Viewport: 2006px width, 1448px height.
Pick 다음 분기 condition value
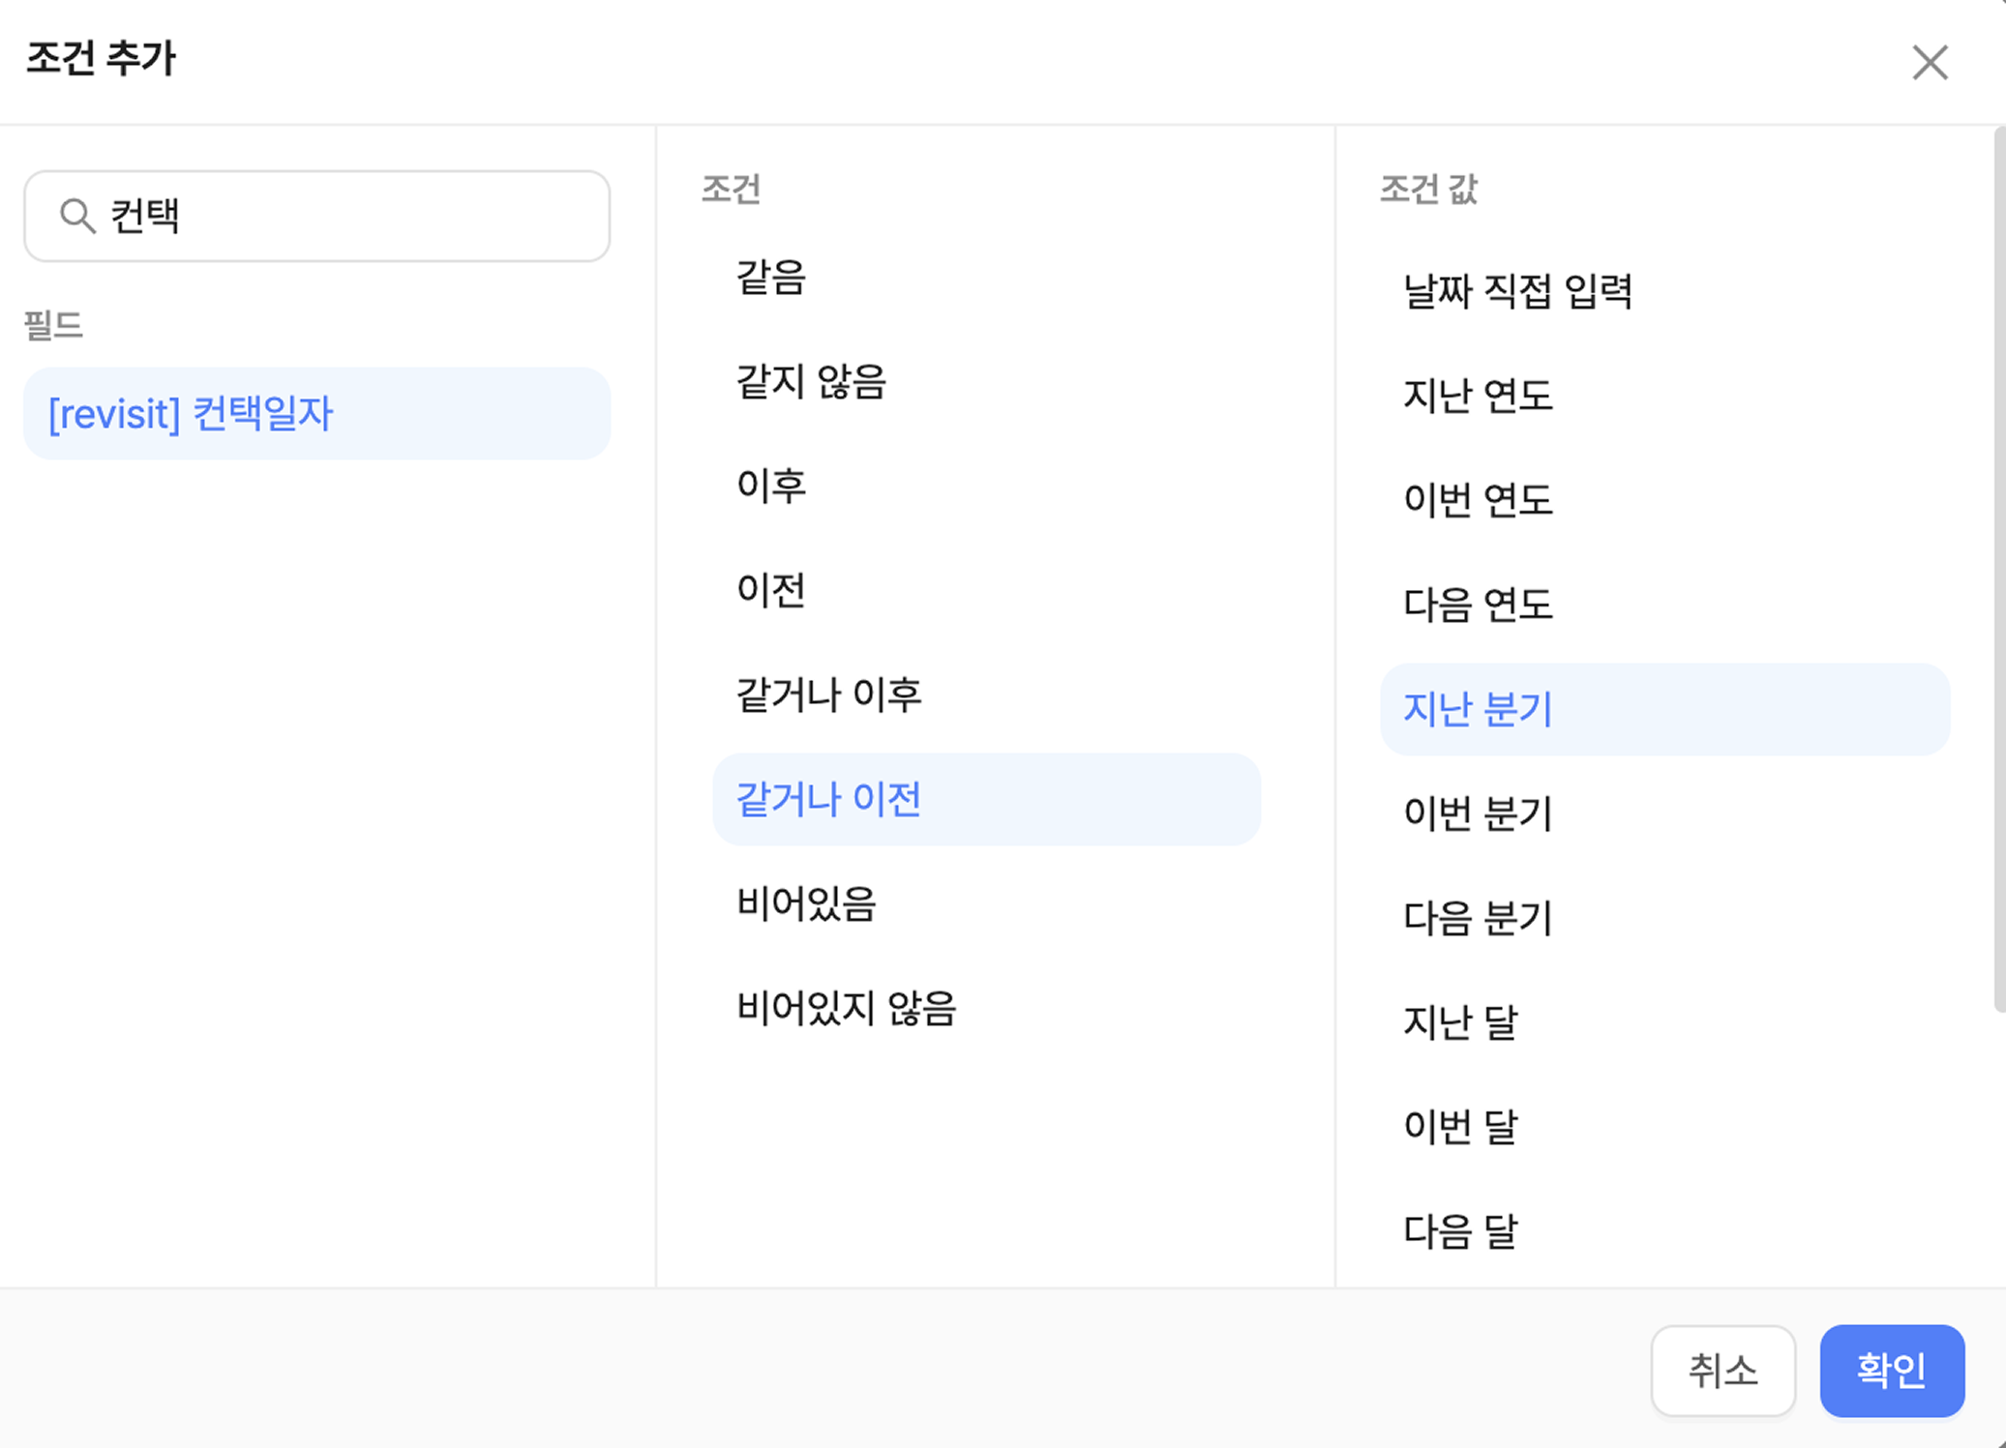1478,918
